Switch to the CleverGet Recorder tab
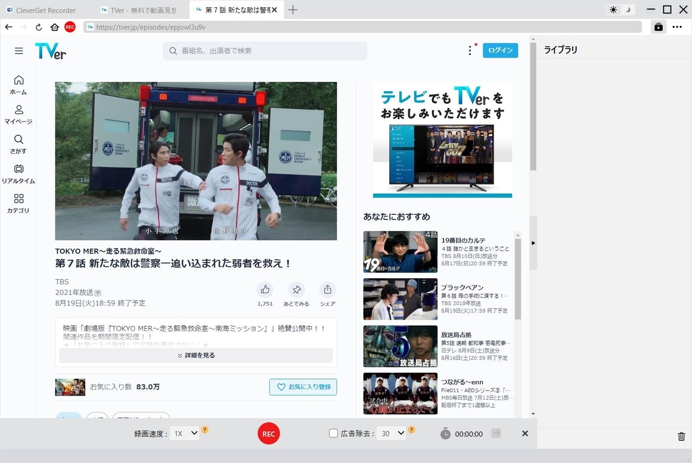692x463 pixels. (x=47, y=10)
